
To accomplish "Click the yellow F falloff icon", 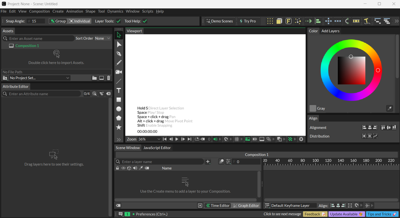I will point(289,21).
